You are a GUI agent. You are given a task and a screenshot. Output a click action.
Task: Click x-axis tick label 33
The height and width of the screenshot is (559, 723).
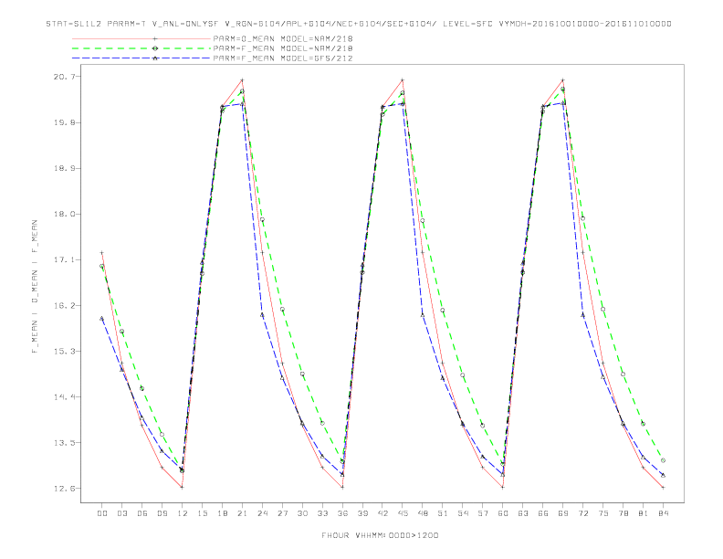(322, 513)
